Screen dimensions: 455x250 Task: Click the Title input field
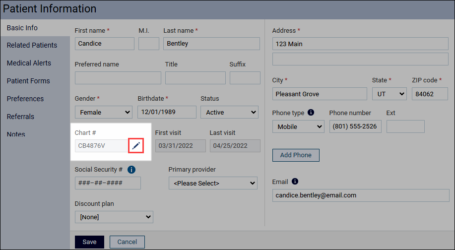pos(195,78)
